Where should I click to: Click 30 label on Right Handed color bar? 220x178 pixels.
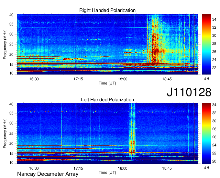click(x=214, y=35)
